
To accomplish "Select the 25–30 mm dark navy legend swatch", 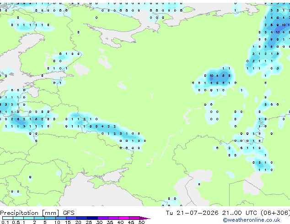I will (92, 218).
